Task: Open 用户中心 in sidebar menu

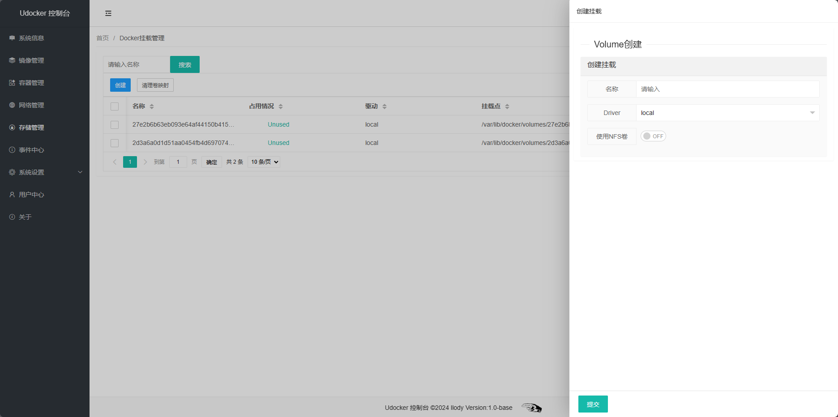Action: [31, 195]
